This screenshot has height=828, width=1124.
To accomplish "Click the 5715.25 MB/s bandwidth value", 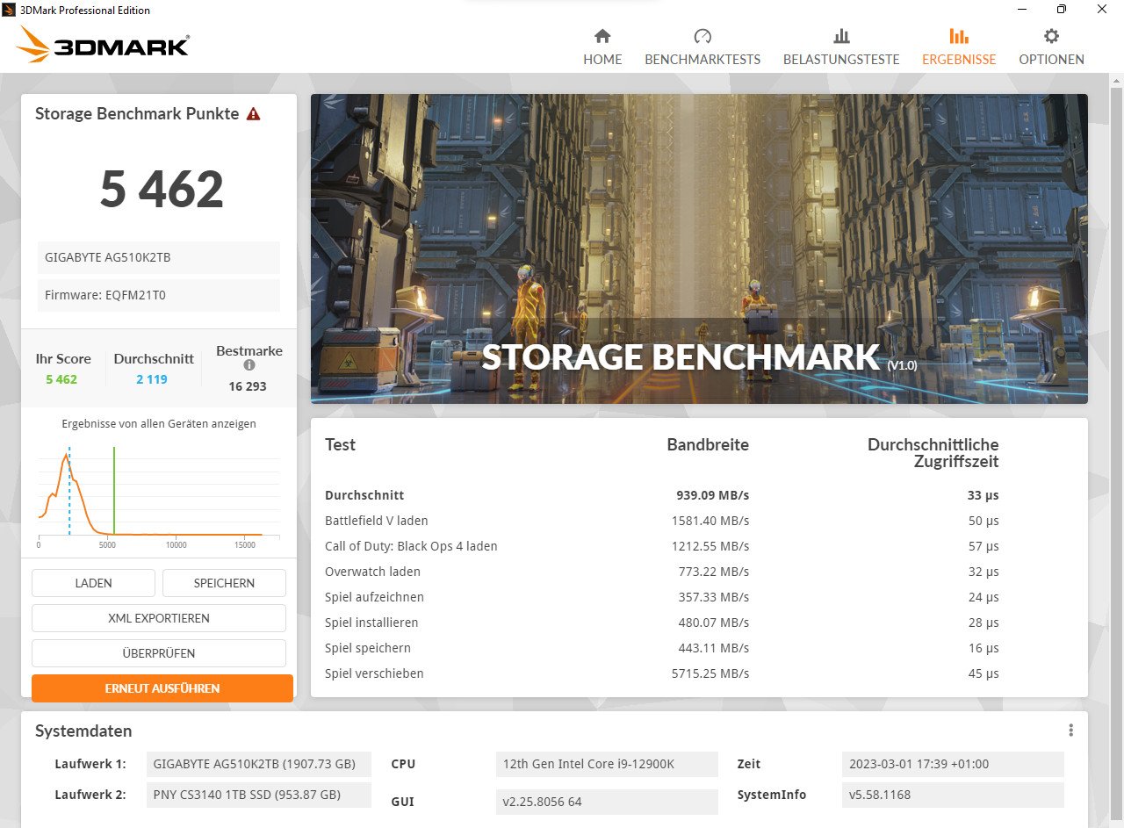I will pos(710,673).
